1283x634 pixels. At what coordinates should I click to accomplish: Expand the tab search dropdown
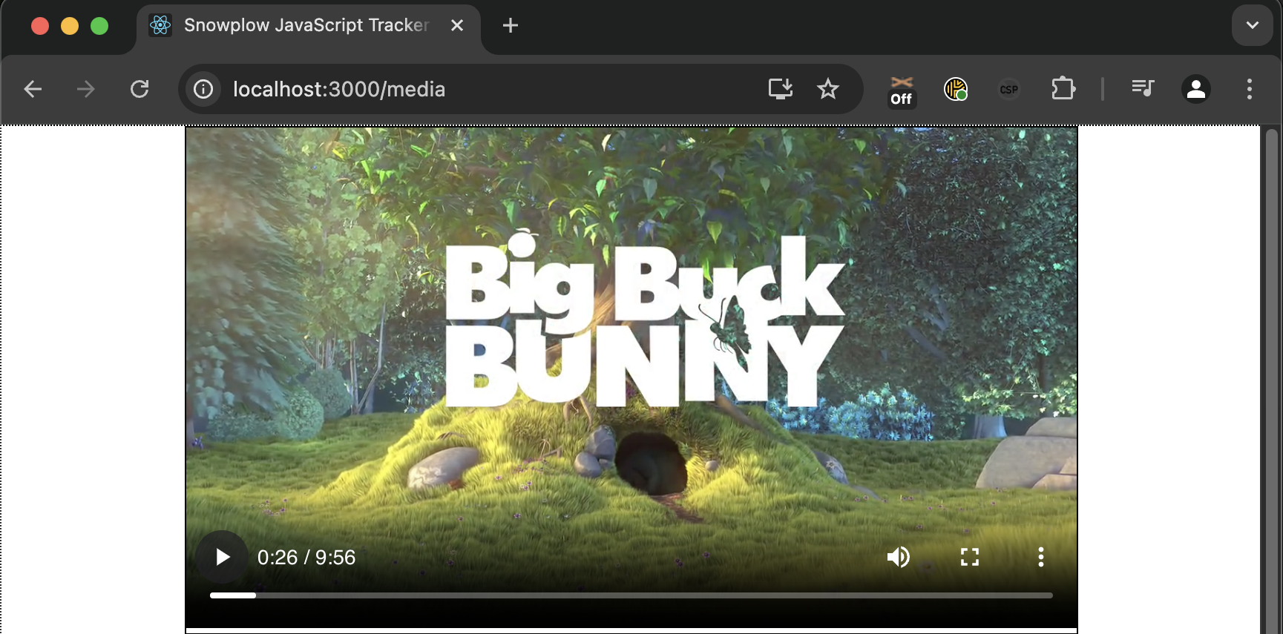point(1253,25)
